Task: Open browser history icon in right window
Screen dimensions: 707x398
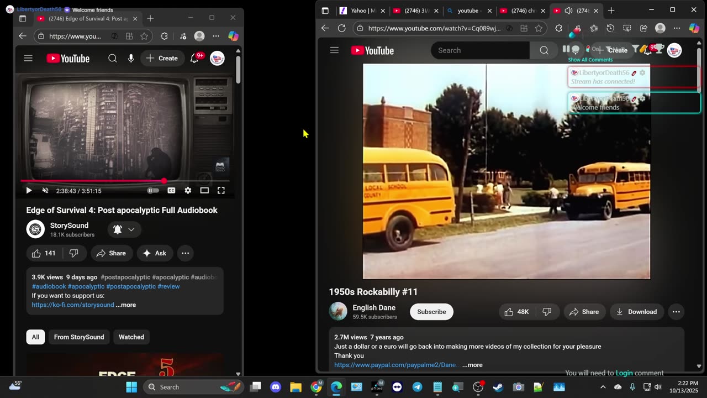Action: pos(610,28)
